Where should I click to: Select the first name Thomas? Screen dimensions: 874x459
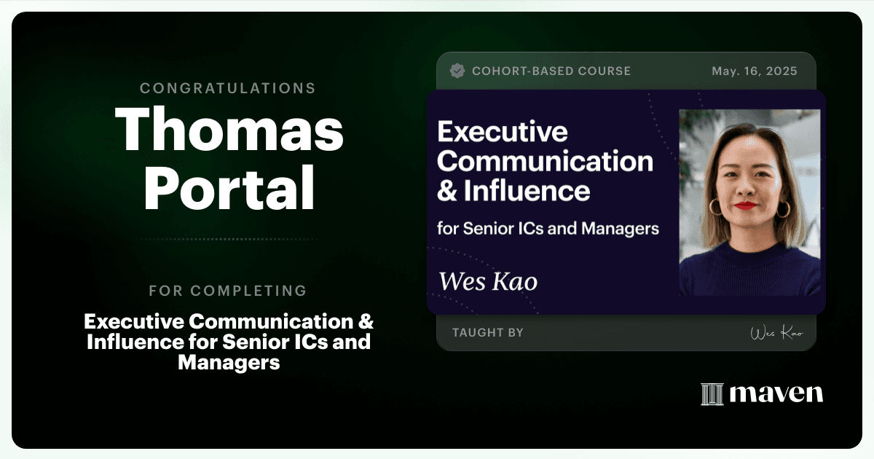point(229,130)
